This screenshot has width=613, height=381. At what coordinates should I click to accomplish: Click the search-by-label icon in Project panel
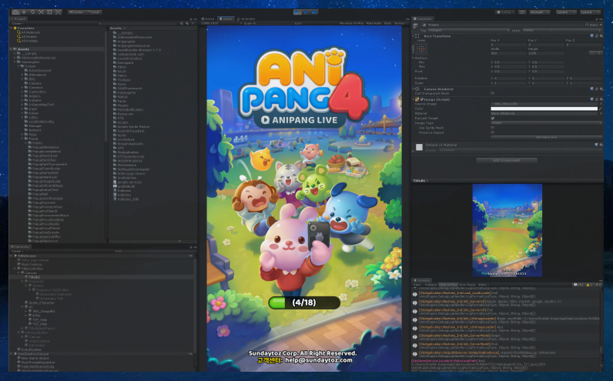(x=187, y=23)
